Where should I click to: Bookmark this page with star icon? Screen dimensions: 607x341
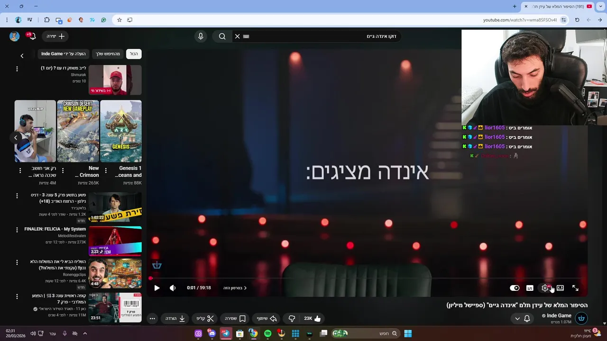click(120, 20)
